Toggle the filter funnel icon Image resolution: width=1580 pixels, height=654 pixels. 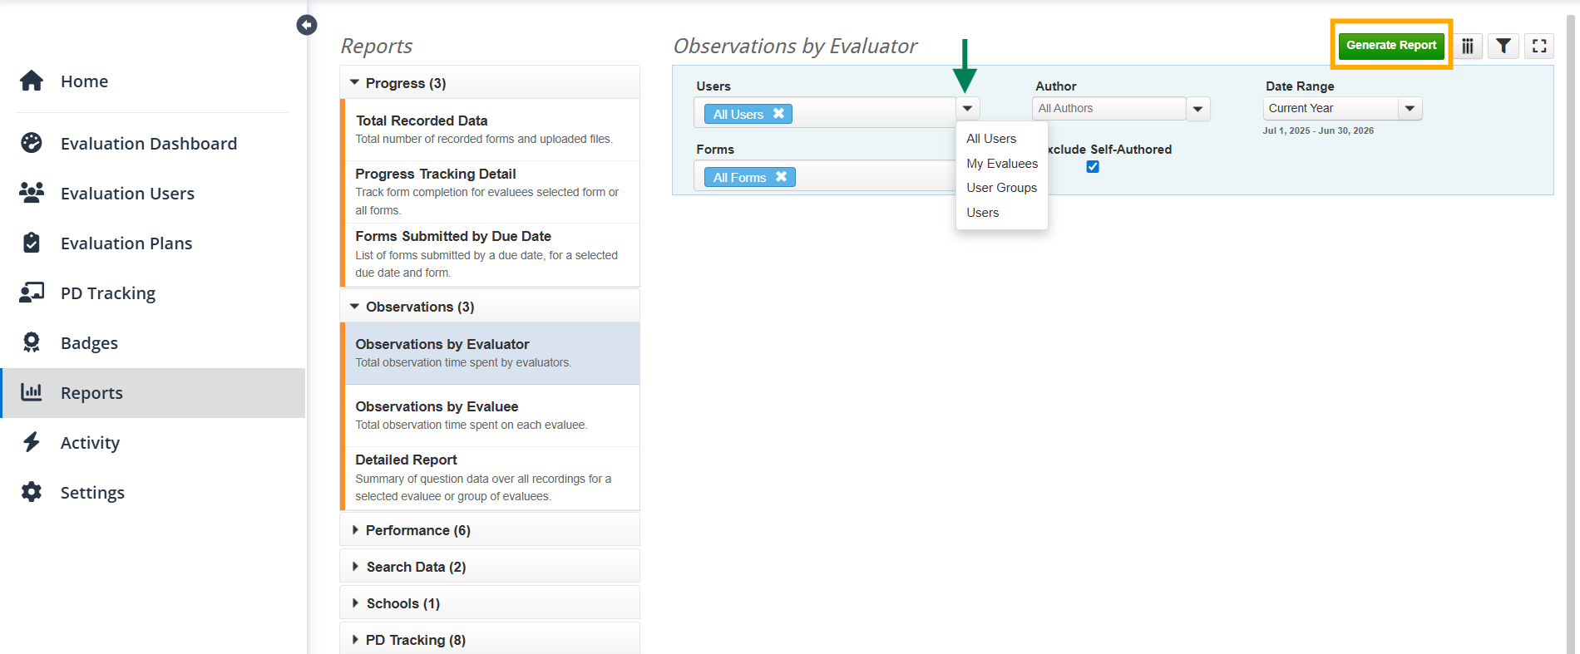coord(1503,46)
